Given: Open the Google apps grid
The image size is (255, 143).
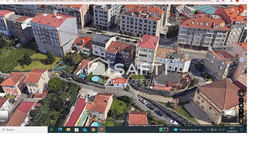Looking at the screenshot, I should 233,10.
